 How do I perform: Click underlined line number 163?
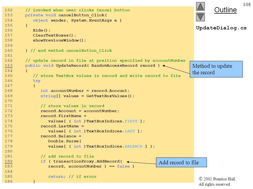[8, 66]
